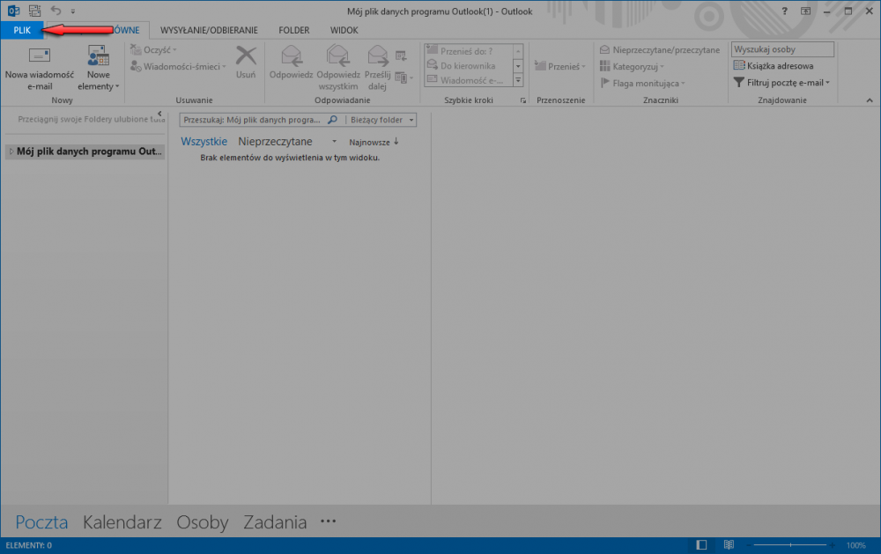Viewport: 881px width, 554px height.
Task: Open the Help question mark icon
Action: tap(784, 11)
